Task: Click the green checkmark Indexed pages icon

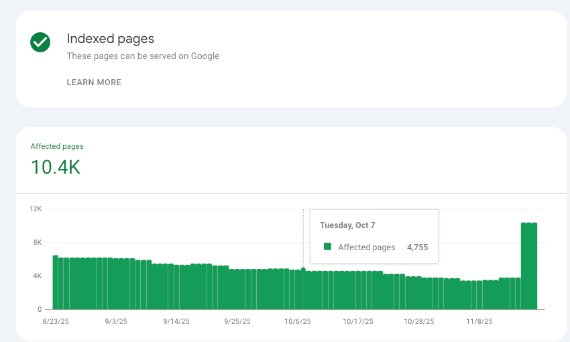Action: tap(40, 42)
